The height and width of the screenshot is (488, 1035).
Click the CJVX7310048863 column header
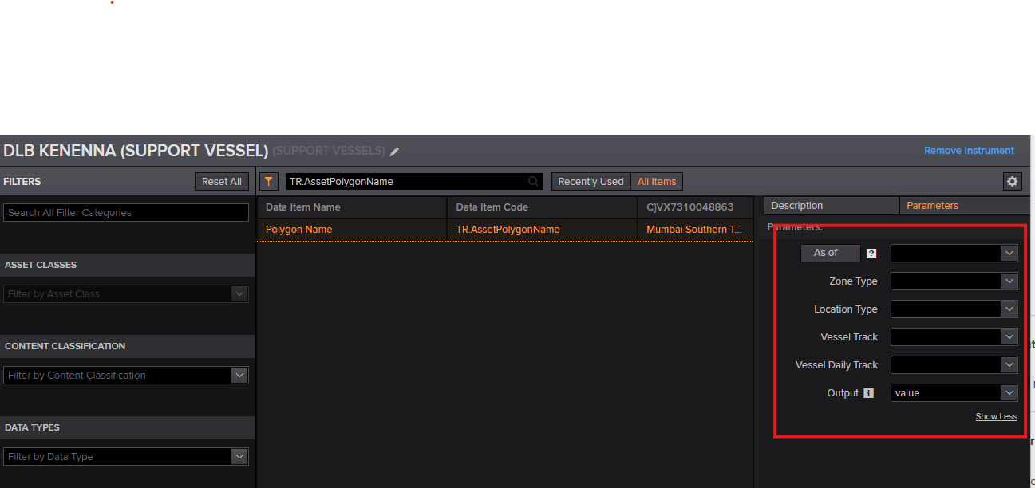(695, 207)
